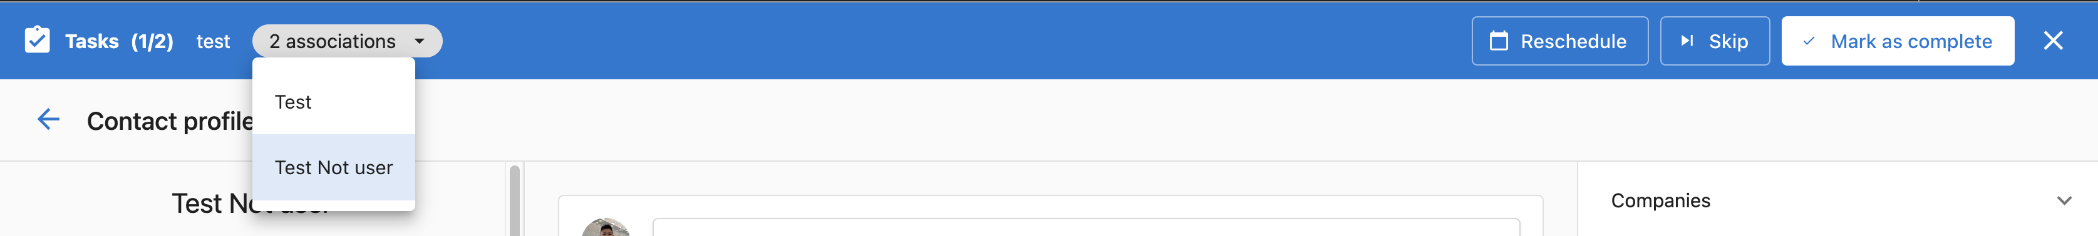Click the Tasks clipboard checkmark icon
Image resolution: width=2098 pixels, height=236 pixels.
tap(37, 40)
